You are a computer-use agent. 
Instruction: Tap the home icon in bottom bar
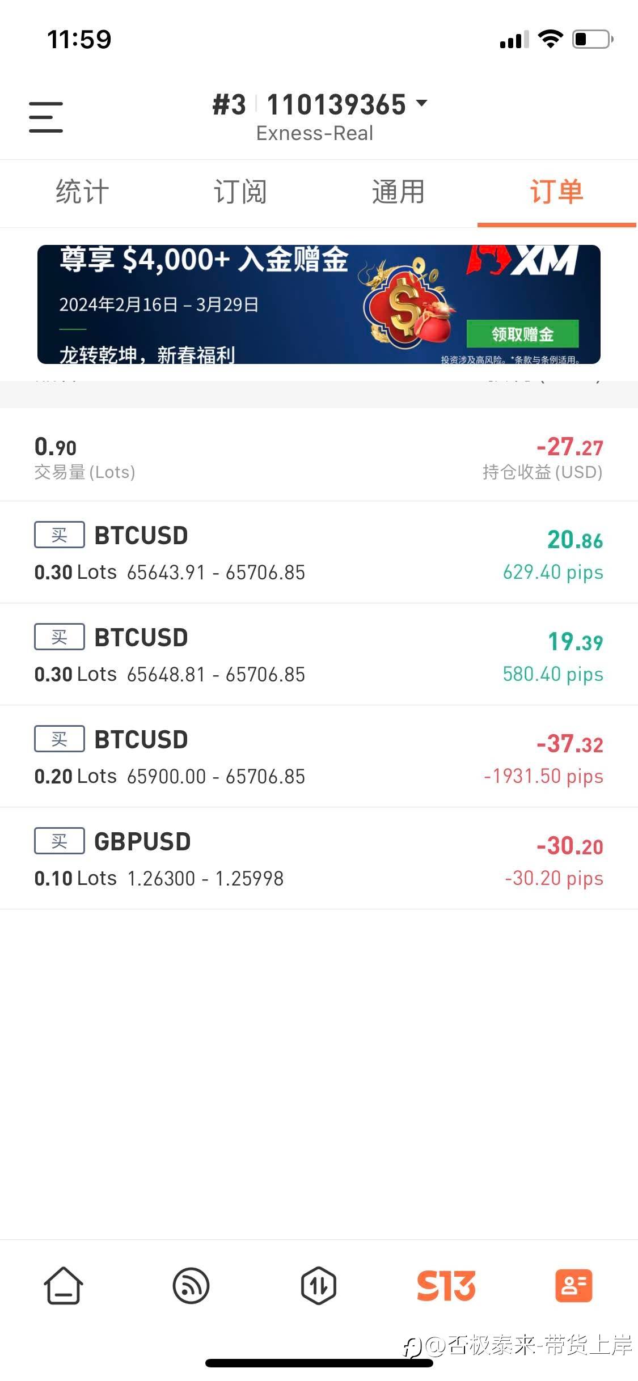click(x=64, y=1285)
